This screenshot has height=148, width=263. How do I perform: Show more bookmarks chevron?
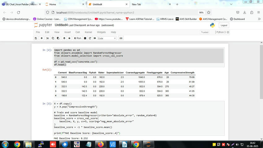[x=259, y=19]
